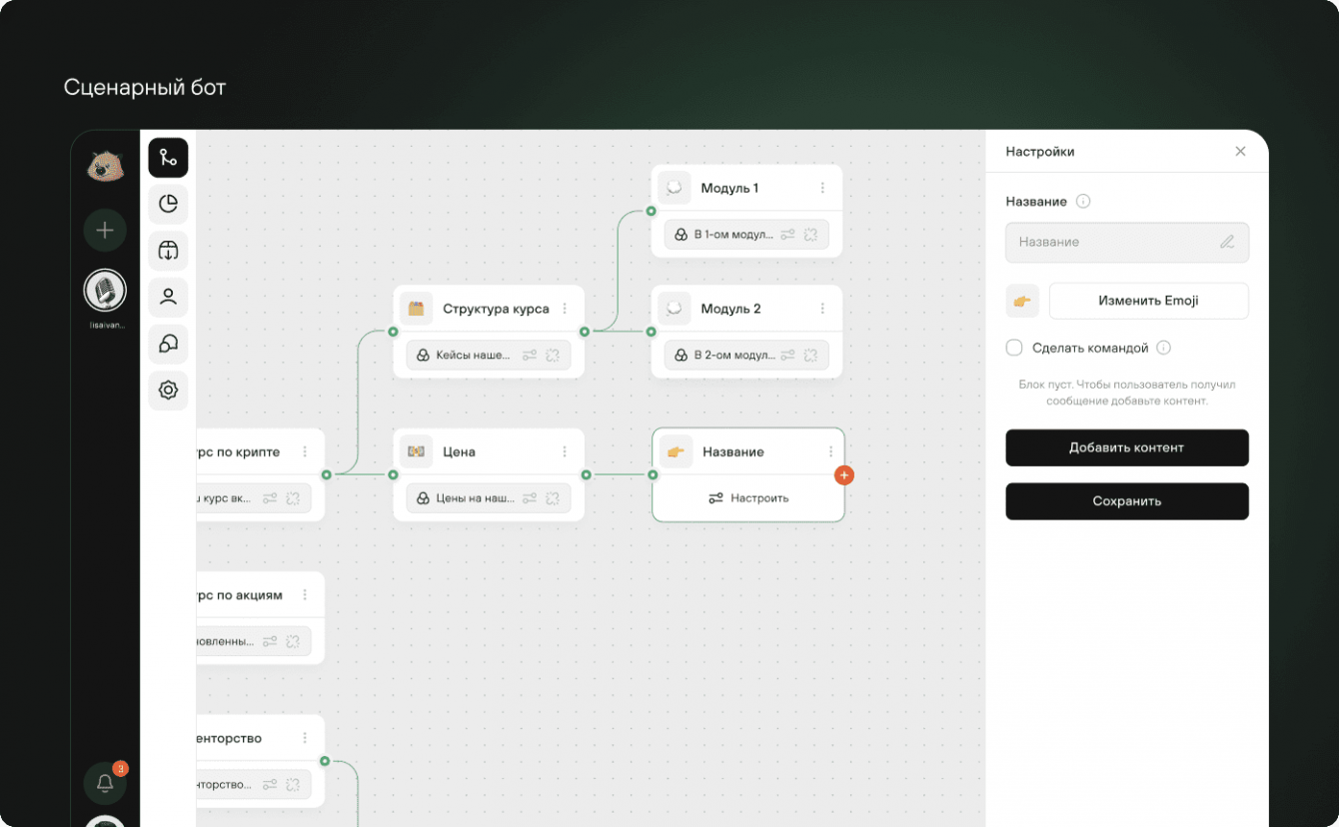Click the dashed outline icon in В 2-ом модул... chip
This screenshot has height=827, width=1339.
811,355
